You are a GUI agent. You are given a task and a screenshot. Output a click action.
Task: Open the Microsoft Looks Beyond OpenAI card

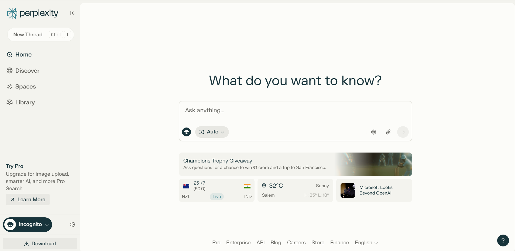click(374, 190)
